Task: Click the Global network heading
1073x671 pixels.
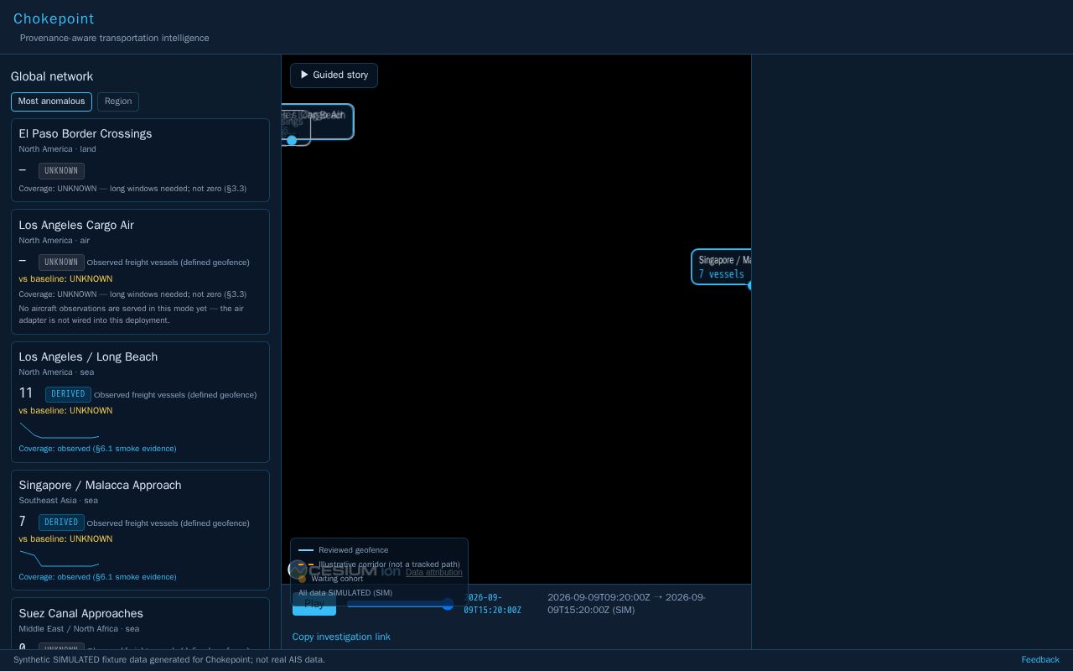Action: (52, 76)
